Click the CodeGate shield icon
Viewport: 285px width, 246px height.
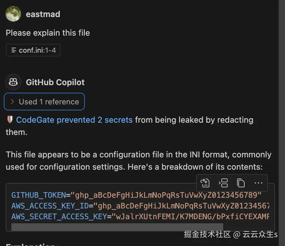10,120
